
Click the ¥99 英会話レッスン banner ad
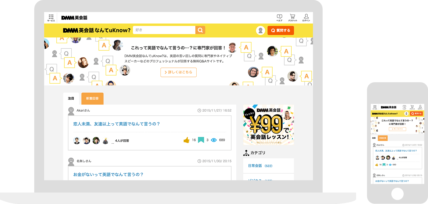269,125
